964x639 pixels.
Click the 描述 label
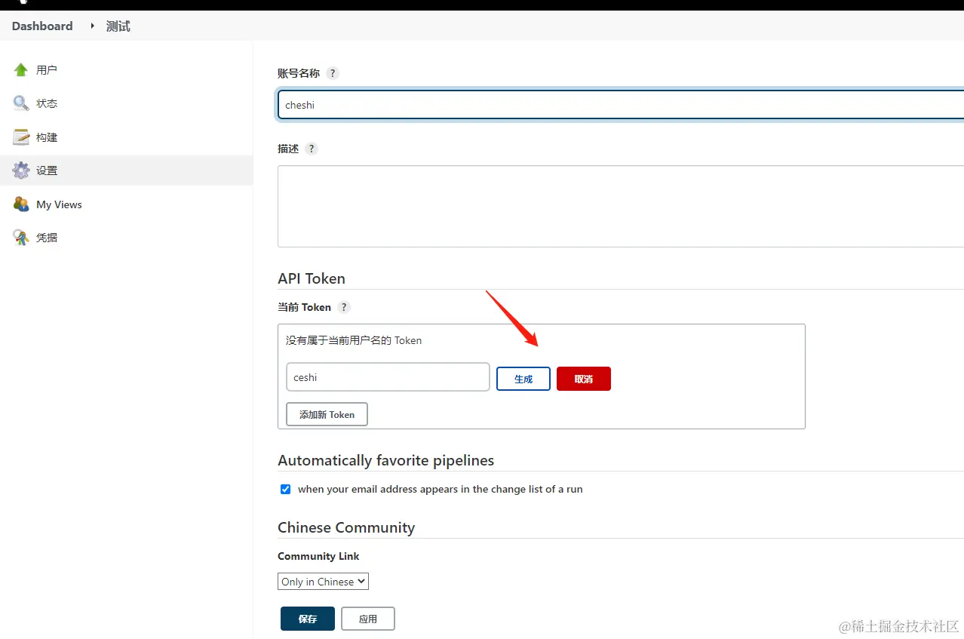(288, 149)
